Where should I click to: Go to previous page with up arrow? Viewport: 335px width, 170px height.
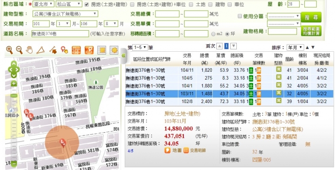coord(220,46)
